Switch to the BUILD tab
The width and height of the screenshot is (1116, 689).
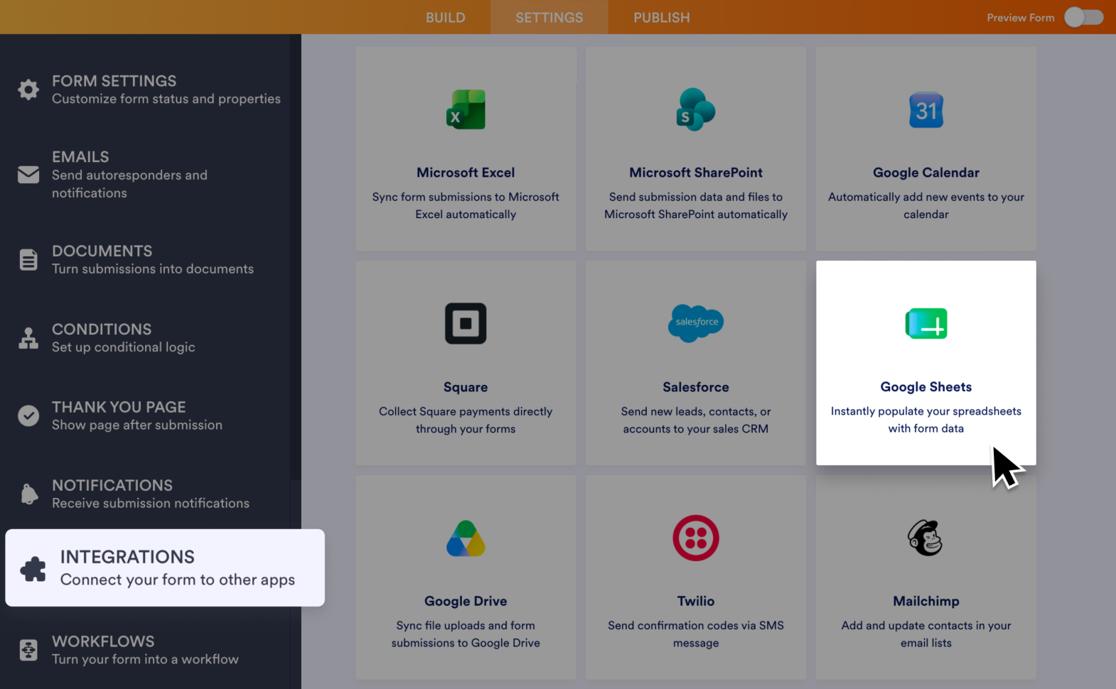point(446,17)
